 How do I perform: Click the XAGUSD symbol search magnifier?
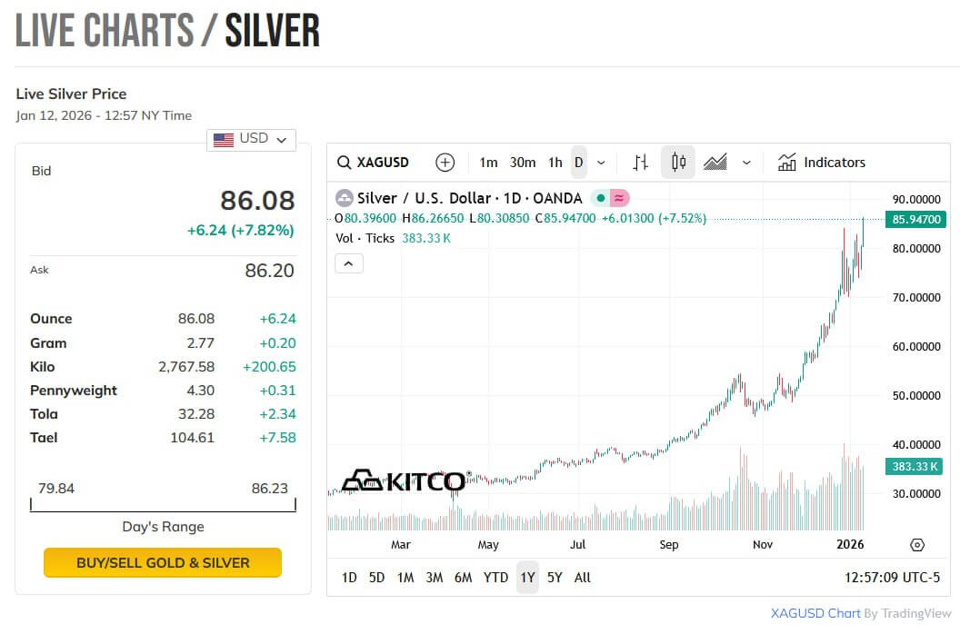345,163
